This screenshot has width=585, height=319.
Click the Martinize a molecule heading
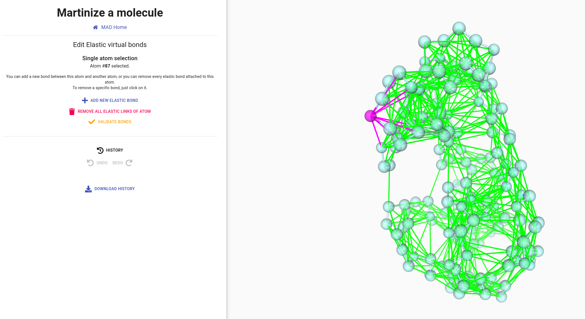[x=110, y=13]
